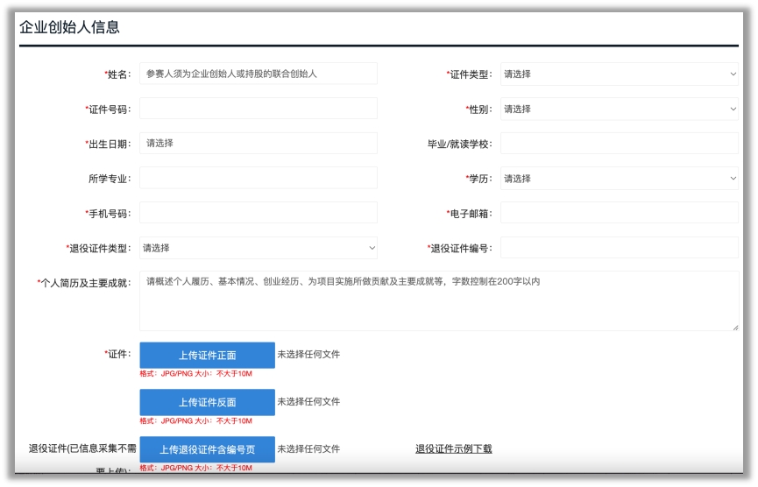Expand the 性别 gender dropdown
Viewport: 758px width, 487px height.
[x=619, y=109]
